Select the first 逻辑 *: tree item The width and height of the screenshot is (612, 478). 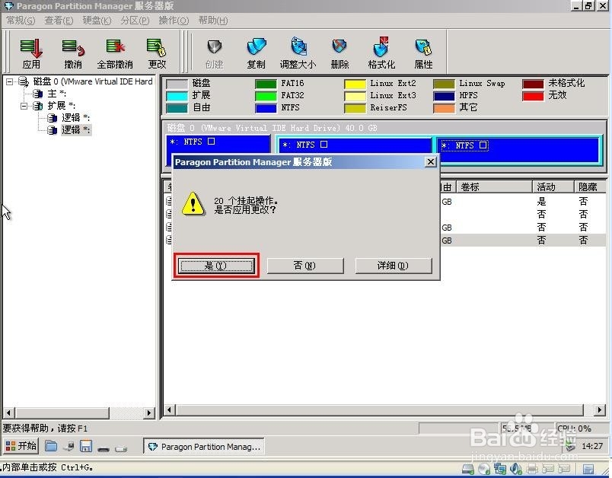click(x=69, y=118)
